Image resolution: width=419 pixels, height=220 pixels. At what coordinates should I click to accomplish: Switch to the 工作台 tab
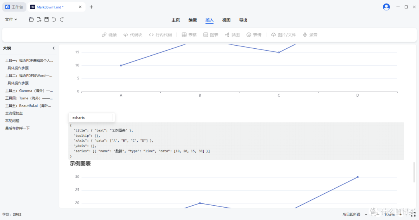[x=14, y=7]
